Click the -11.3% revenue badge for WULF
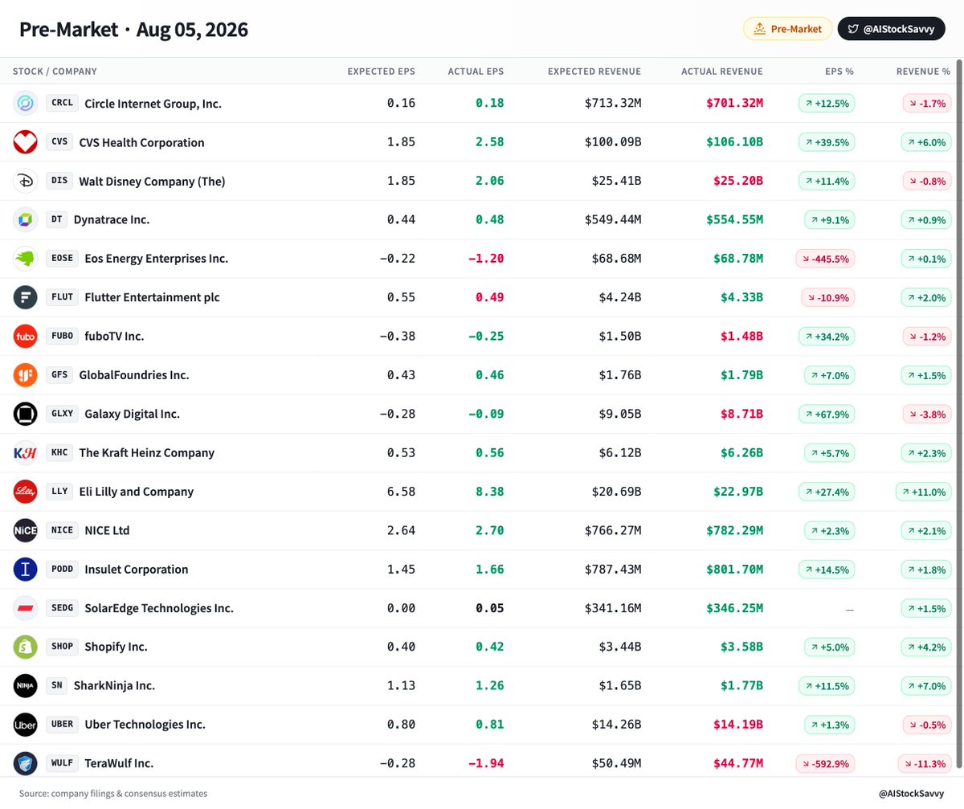Viewport: 964px width, 809px height. [x=924, y=763]
